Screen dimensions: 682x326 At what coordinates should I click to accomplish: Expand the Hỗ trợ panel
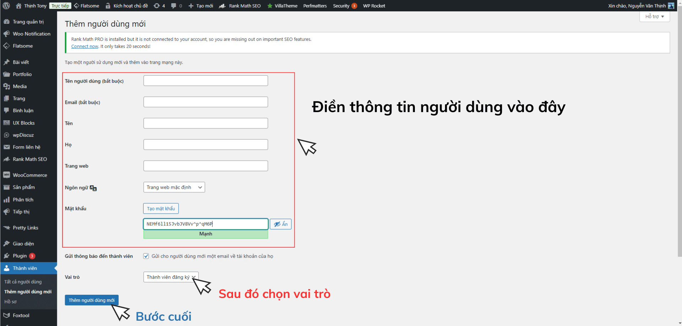tap(654, 16)
